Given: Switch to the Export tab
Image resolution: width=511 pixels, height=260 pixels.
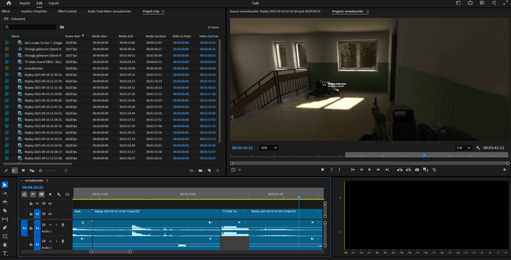Looking at the screenshot, I should [54, 3].
